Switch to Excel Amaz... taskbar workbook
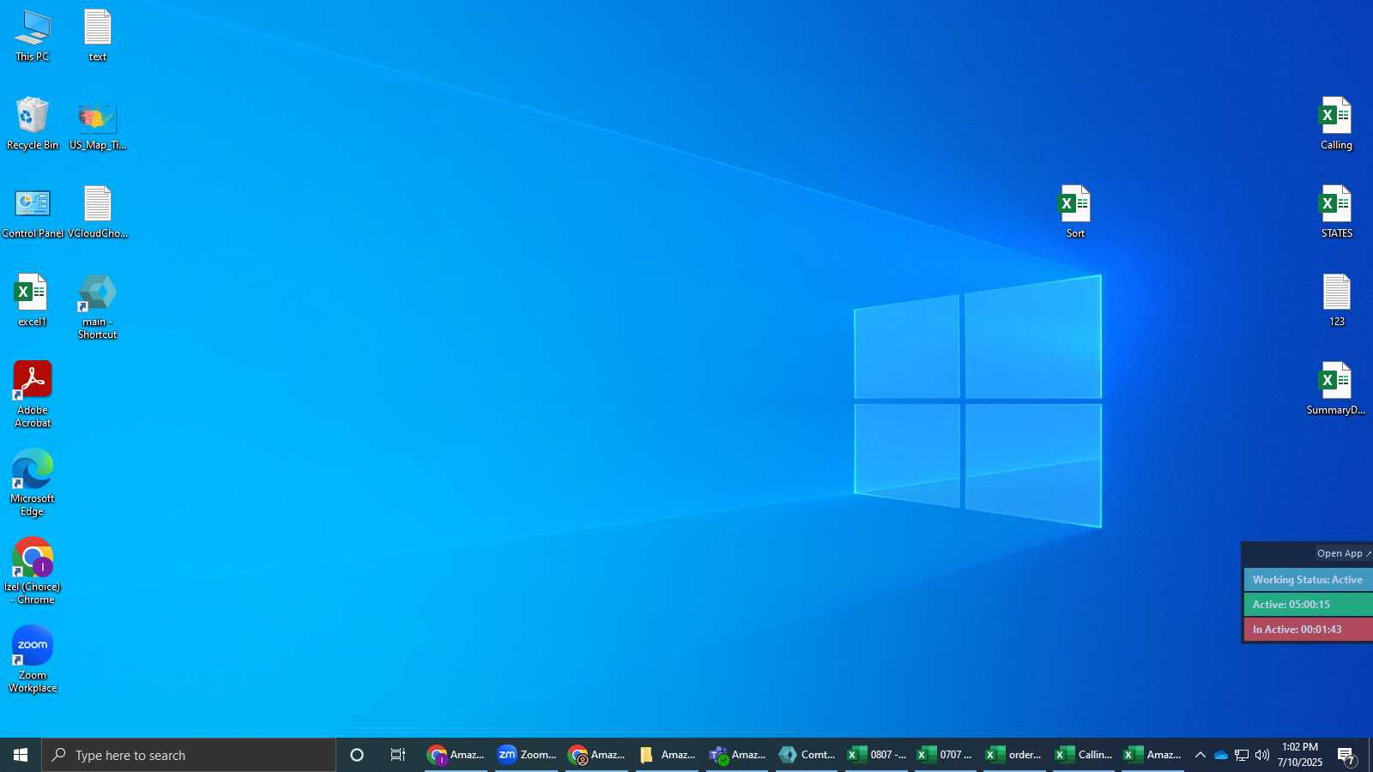The width and height of the screenshot is (1373, 772). [1153, 755]
